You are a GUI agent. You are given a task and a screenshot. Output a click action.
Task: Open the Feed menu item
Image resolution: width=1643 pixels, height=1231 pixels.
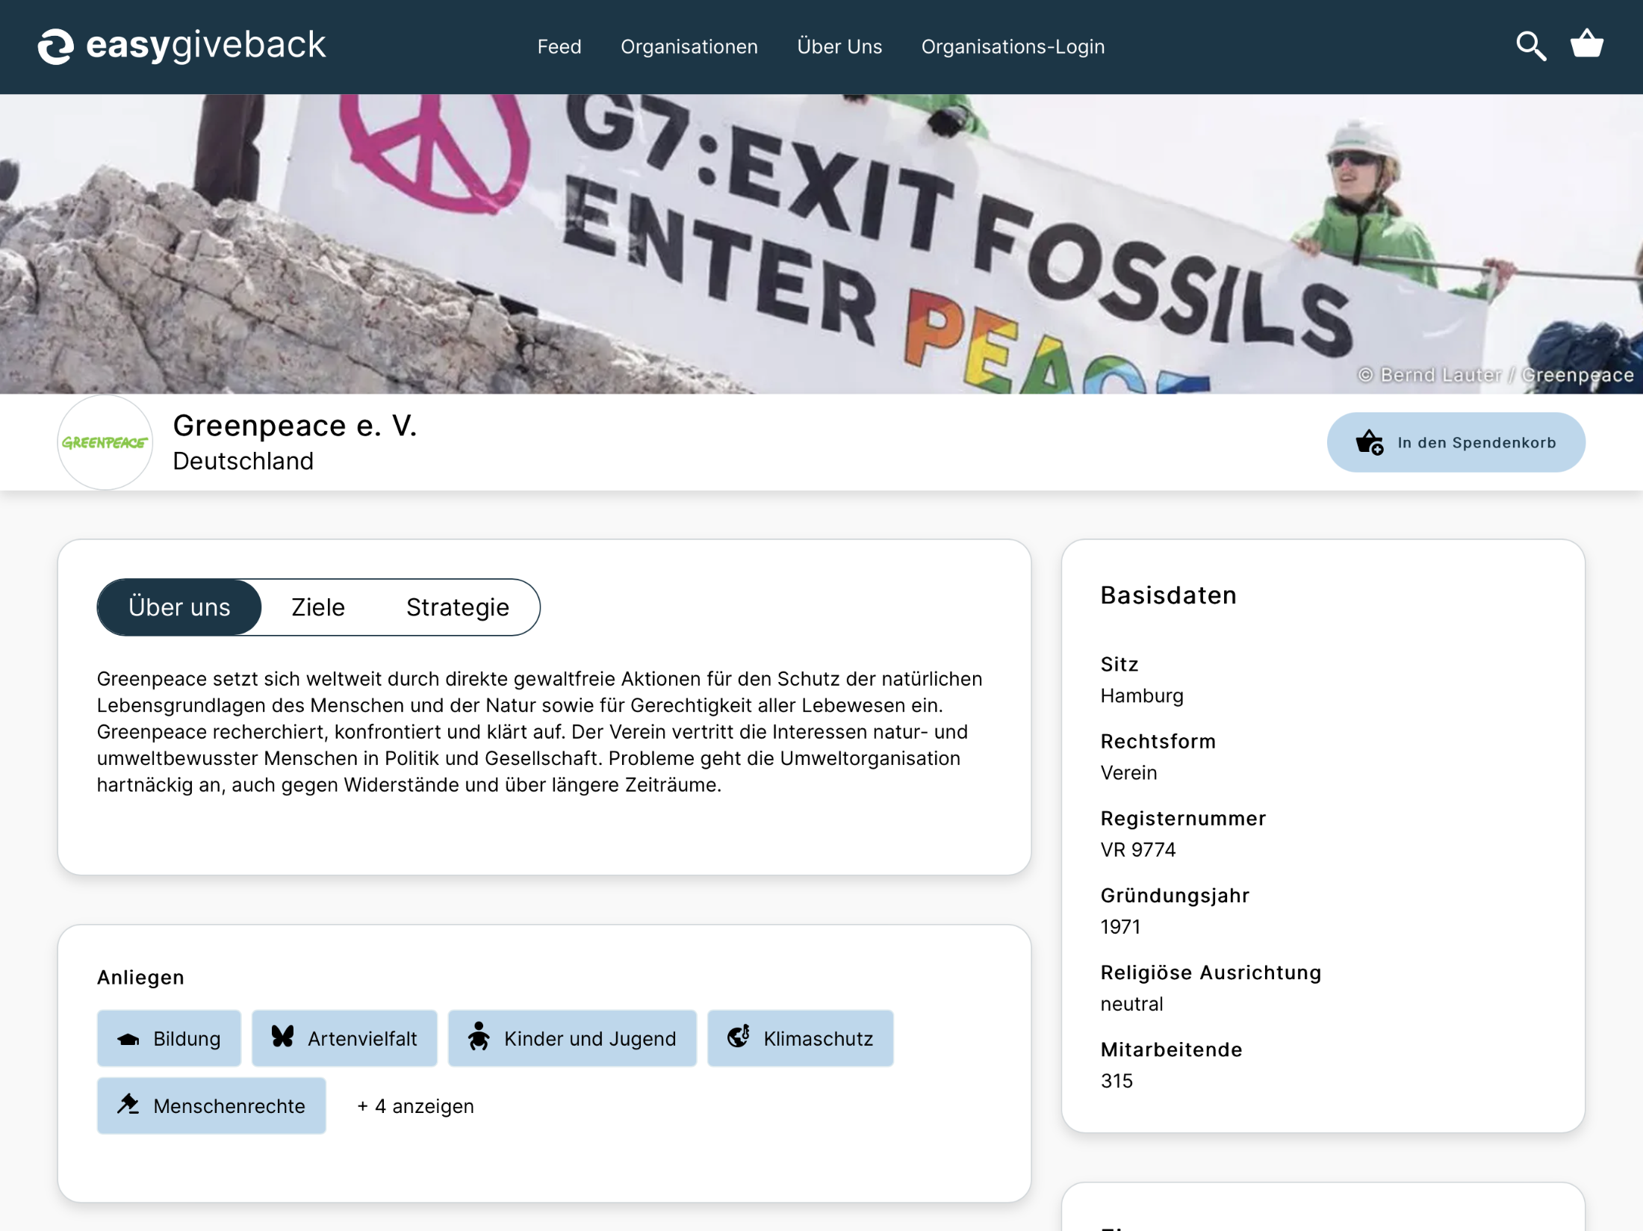(559, 46)
